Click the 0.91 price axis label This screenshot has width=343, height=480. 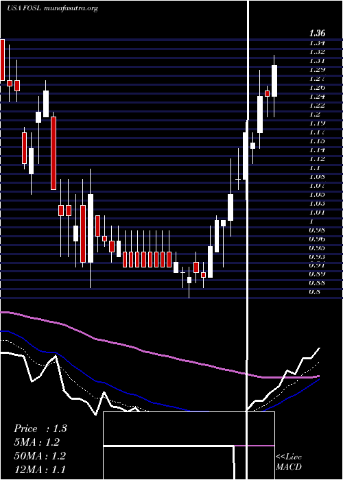(318, 265)
